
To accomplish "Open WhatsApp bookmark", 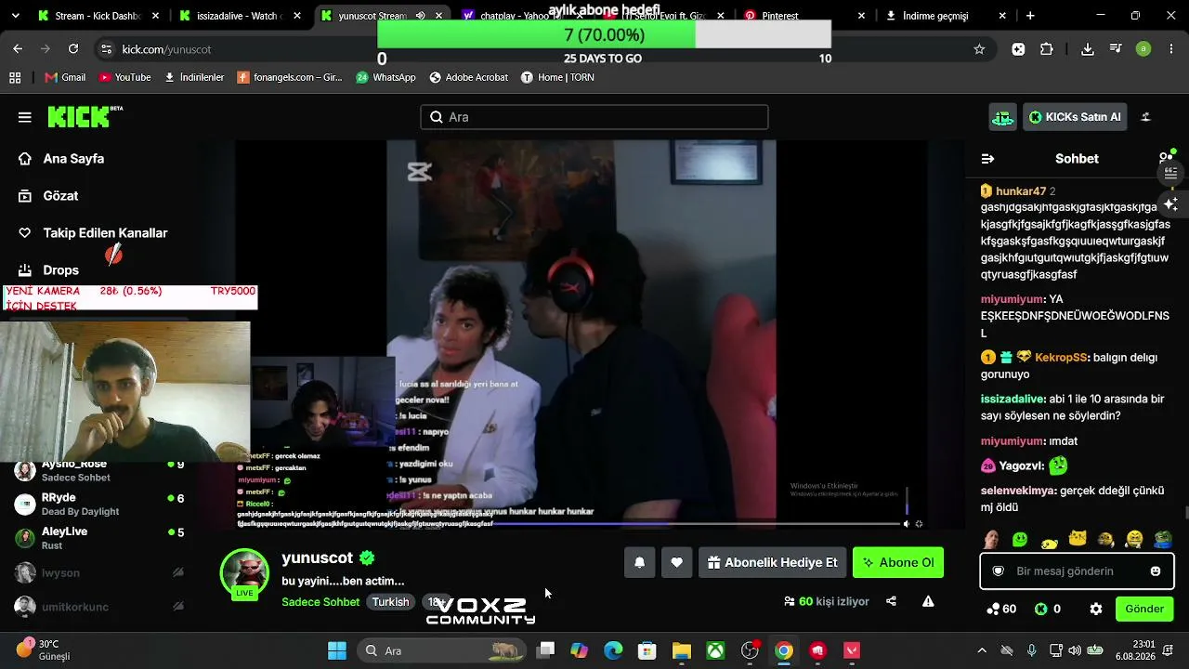I will (385, 77).
